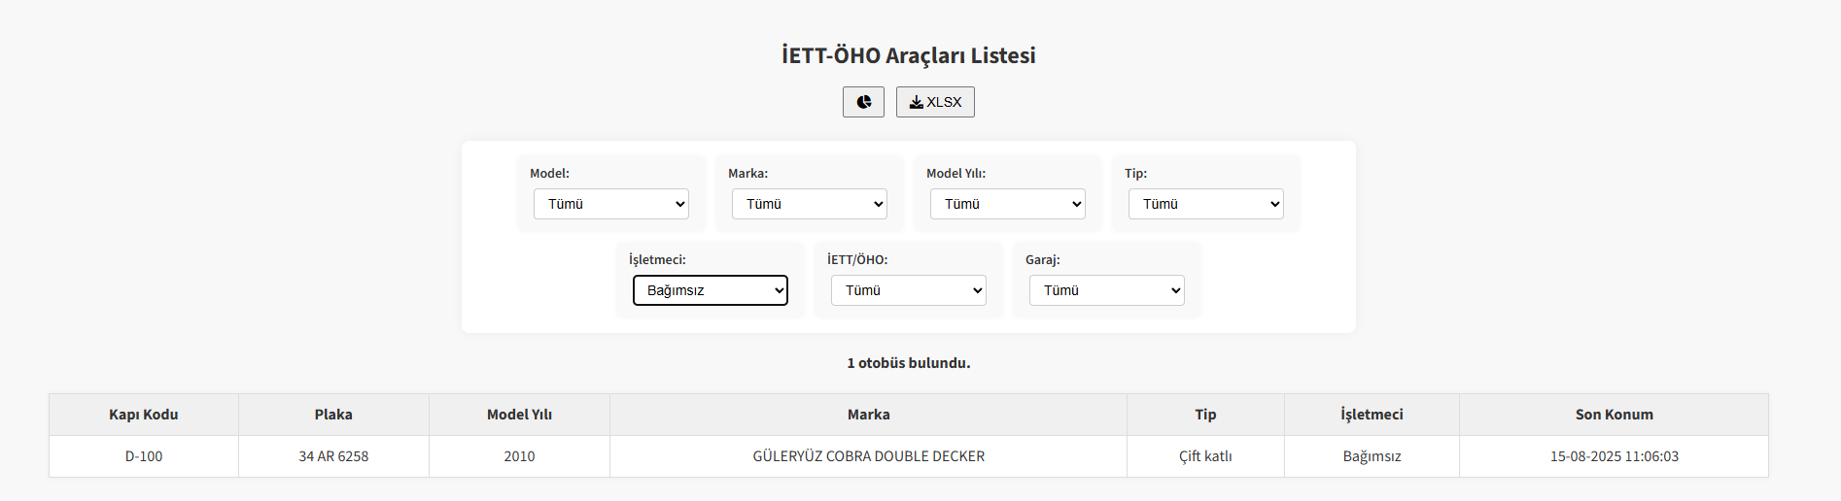Click the Model Yılı table header

pos(519,415)
